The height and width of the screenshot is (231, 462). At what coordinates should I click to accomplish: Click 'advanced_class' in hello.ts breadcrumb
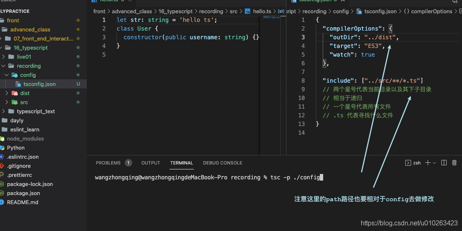click(x=132, y=12)
